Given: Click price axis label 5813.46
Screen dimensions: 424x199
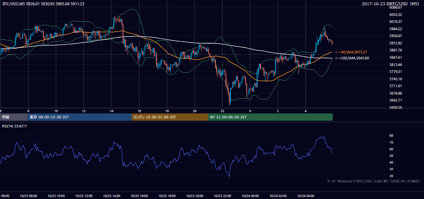Looking at the screenshot, I should click(x=396, y=65).
